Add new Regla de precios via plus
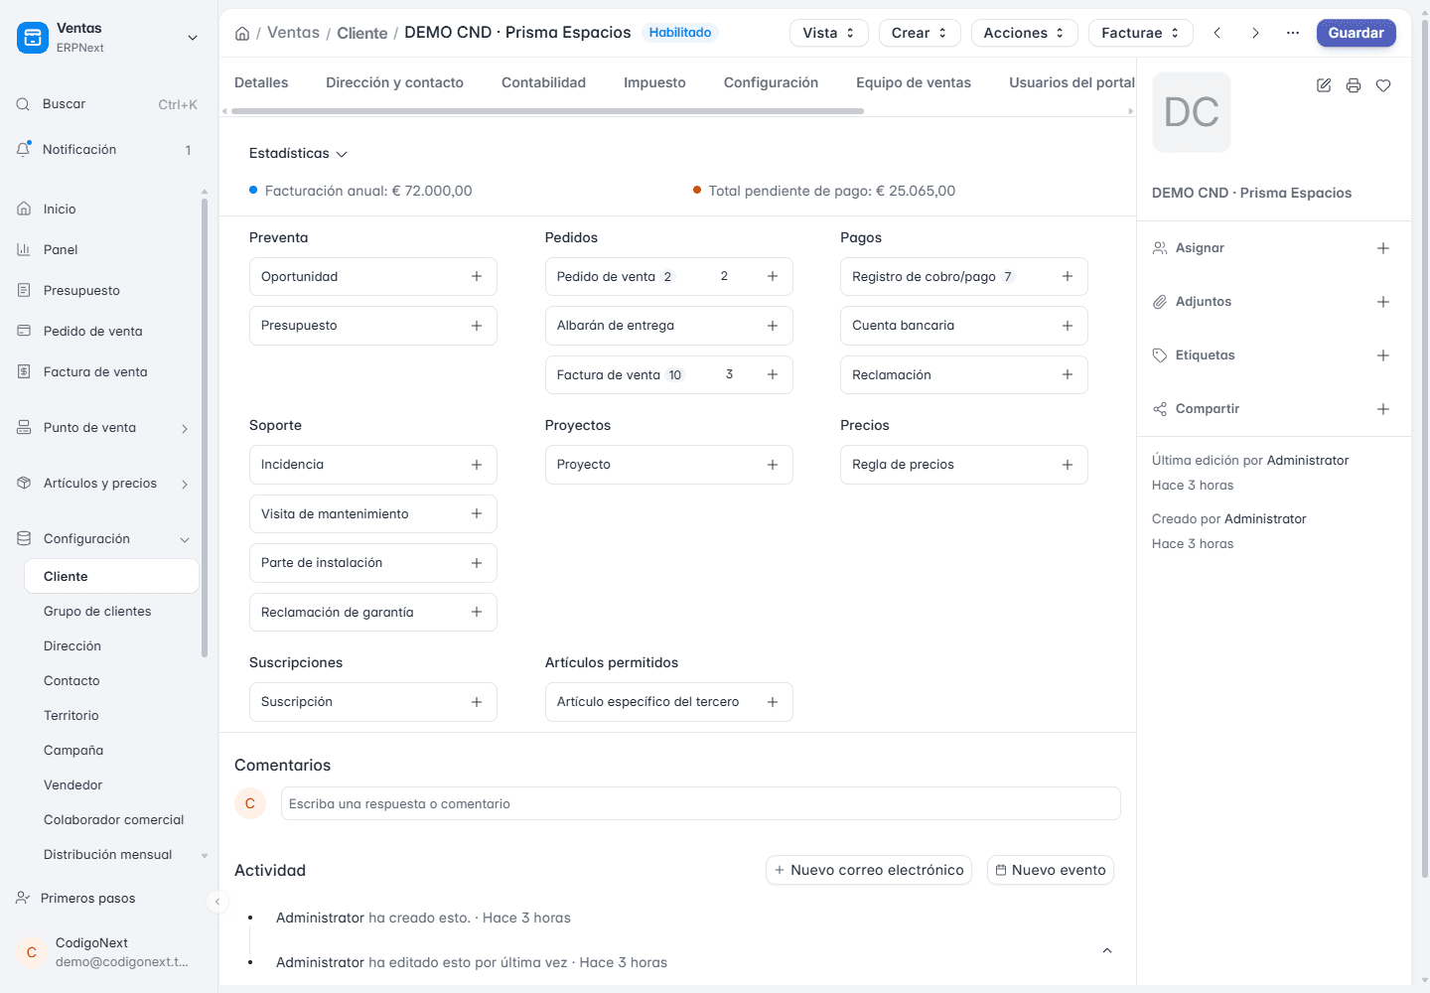 [1068, 465]
